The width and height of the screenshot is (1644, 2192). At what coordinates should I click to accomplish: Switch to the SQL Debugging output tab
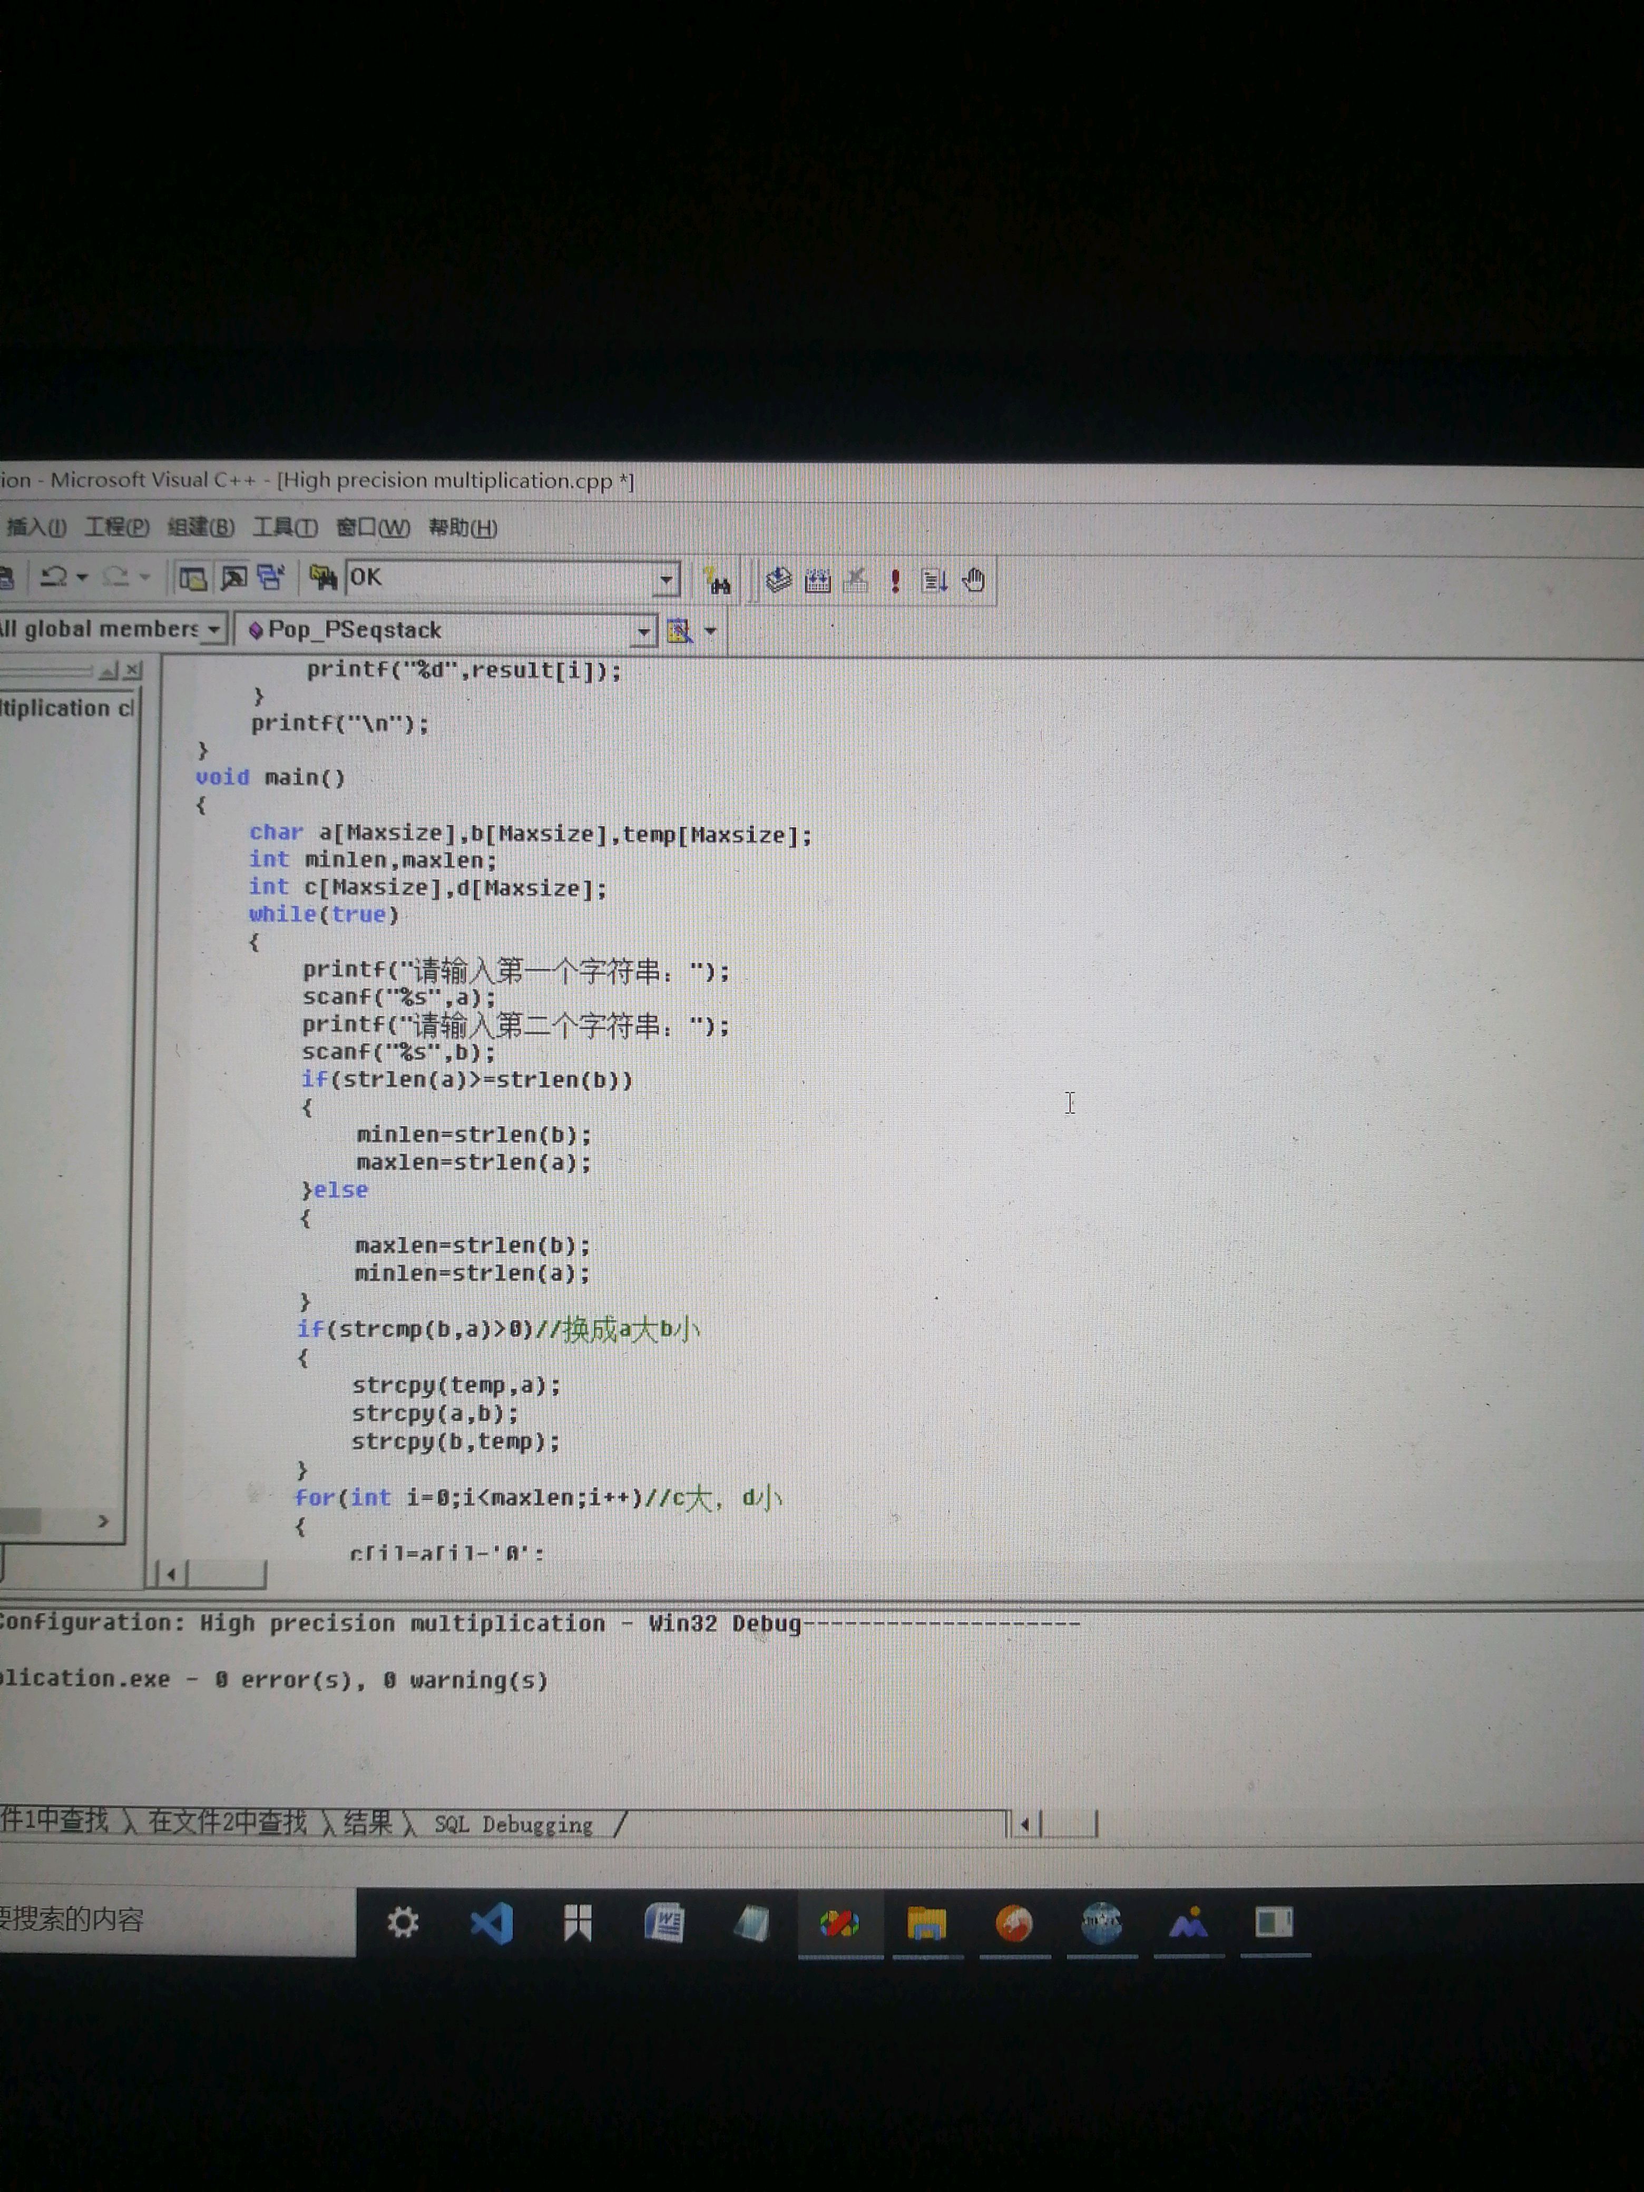(x=513, y=1824)
